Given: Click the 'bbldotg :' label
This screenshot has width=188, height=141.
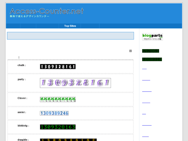Looking at the screenshot, I should click(x=23, y=126).
